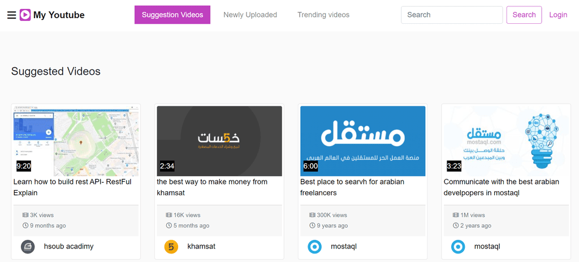The image size is (579, 262).
Task: Click the "1M views" text
Action: click(473, 215)
